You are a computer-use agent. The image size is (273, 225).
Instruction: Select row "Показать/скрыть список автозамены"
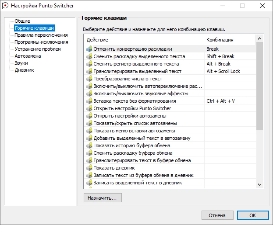170,123
